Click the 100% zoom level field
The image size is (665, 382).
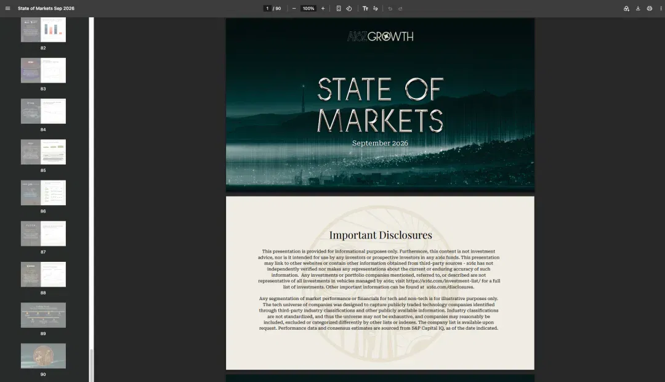(308, 9)
